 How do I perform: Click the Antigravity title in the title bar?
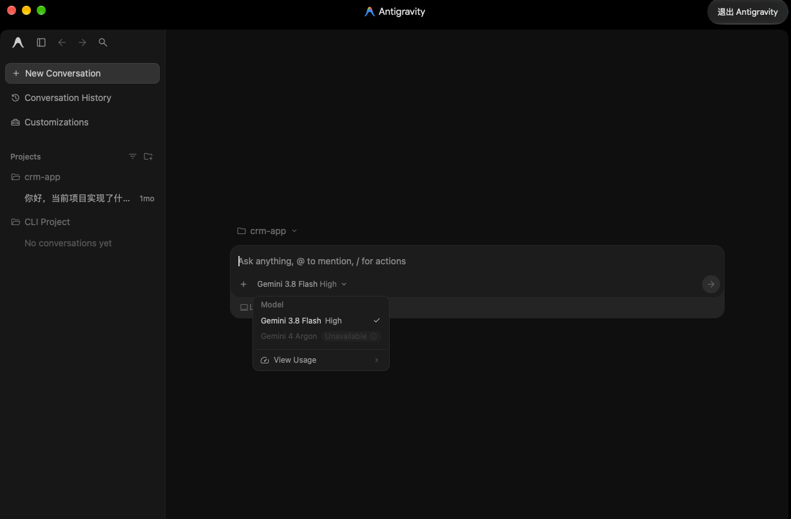(402, 12)
